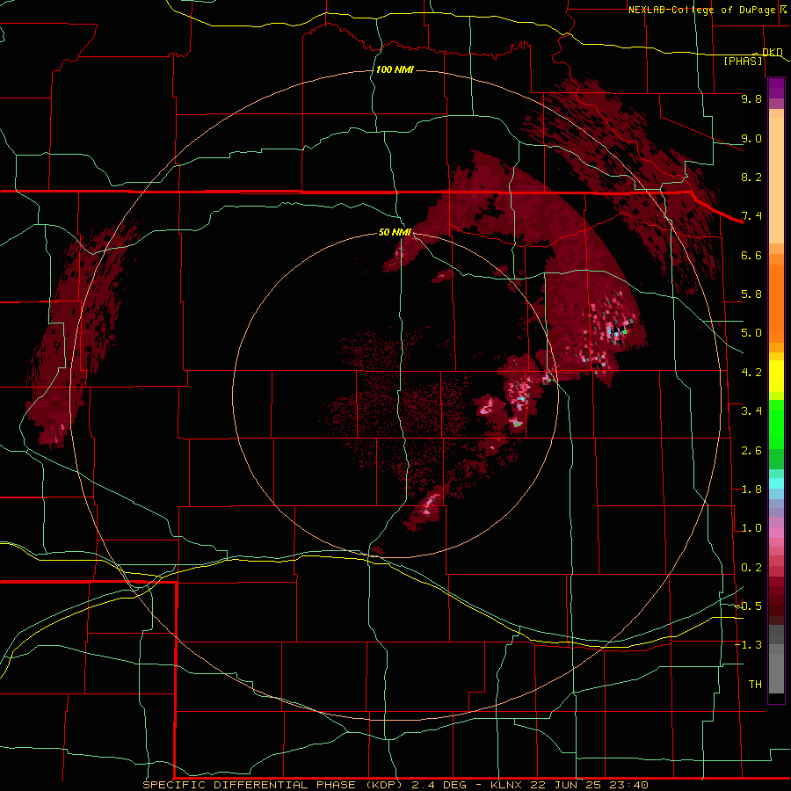791x791 pixels.
Task: Click the 1.0 value on the color scale
Action: tap(751, 528)
